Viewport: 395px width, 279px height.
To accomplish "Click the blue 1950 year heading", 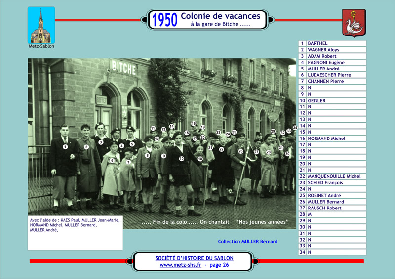I will point(164,20).
